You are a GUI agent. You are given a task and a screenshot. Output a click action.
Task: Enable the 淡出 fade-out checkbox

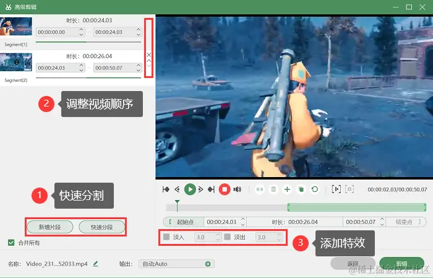coord(227,237)
